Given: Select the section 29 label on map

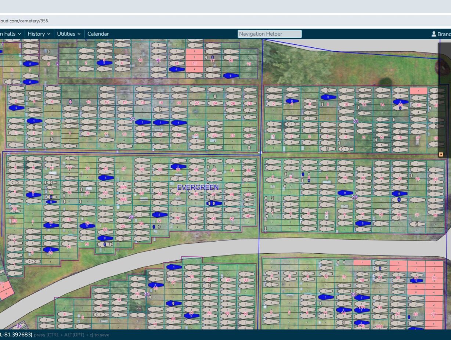Looking at the screenshot, I should pyautogui.click(x=354, y=197).
